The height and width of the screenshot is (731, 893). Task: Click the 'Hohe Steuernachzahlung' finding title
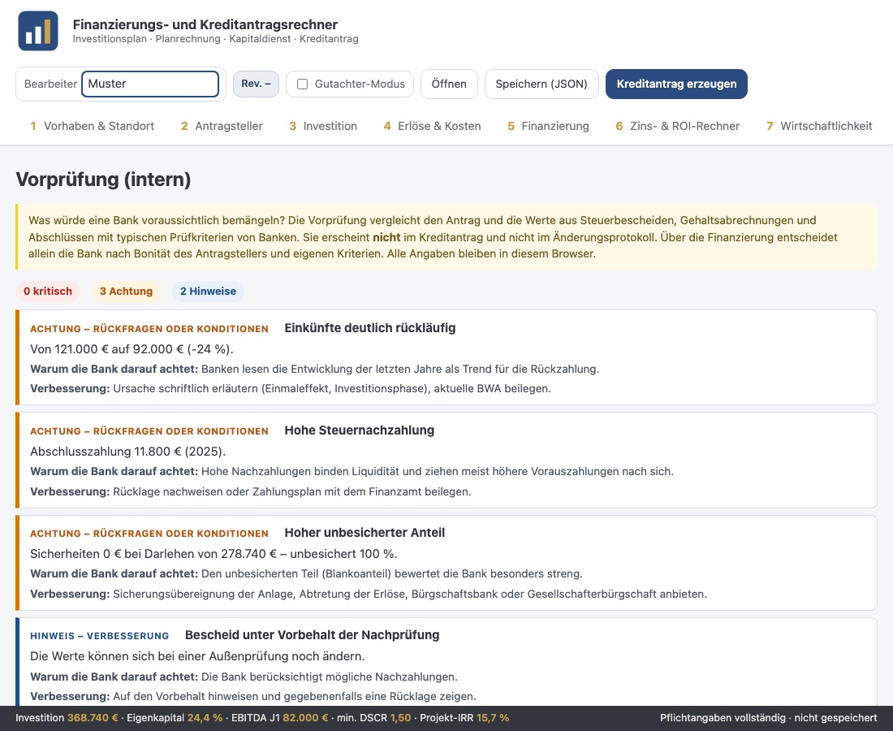(x=360, y=430)
